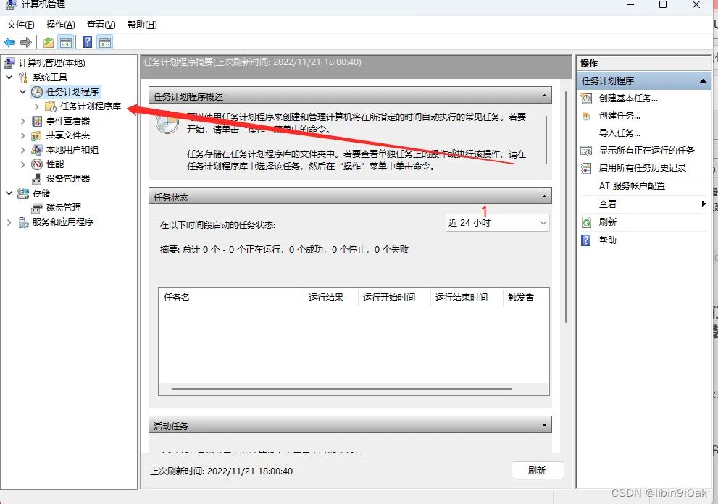Click the 性能 monitor icon
The height and width of the screenshot is (504, 718).
pos(37,164)
